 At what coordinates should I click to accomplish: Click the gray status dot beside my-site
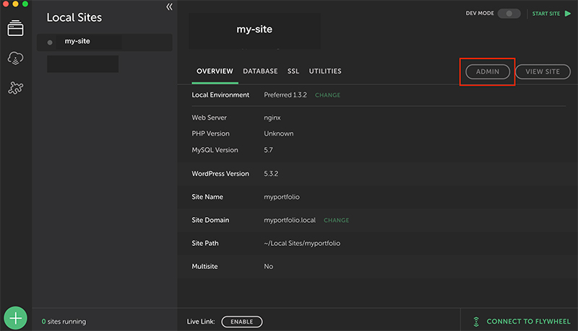point(50,43)
